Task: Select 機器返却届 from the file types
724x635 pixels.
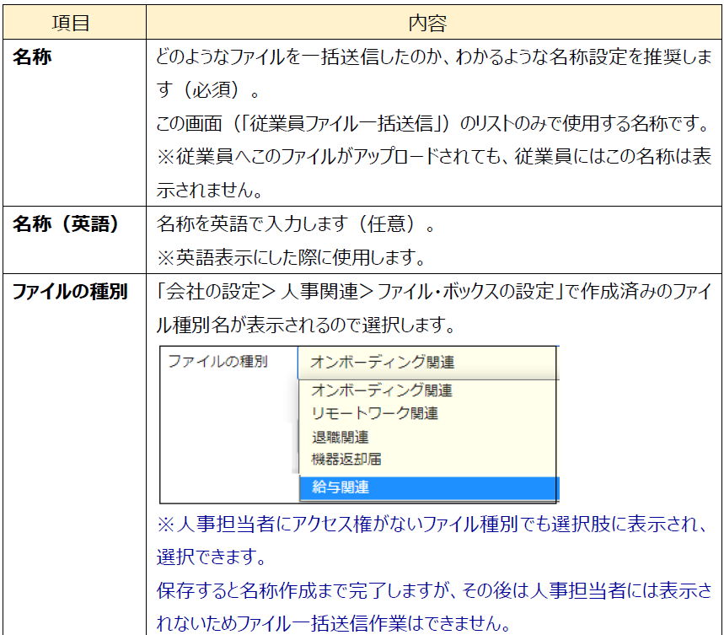Action: (x=348, y=460)
